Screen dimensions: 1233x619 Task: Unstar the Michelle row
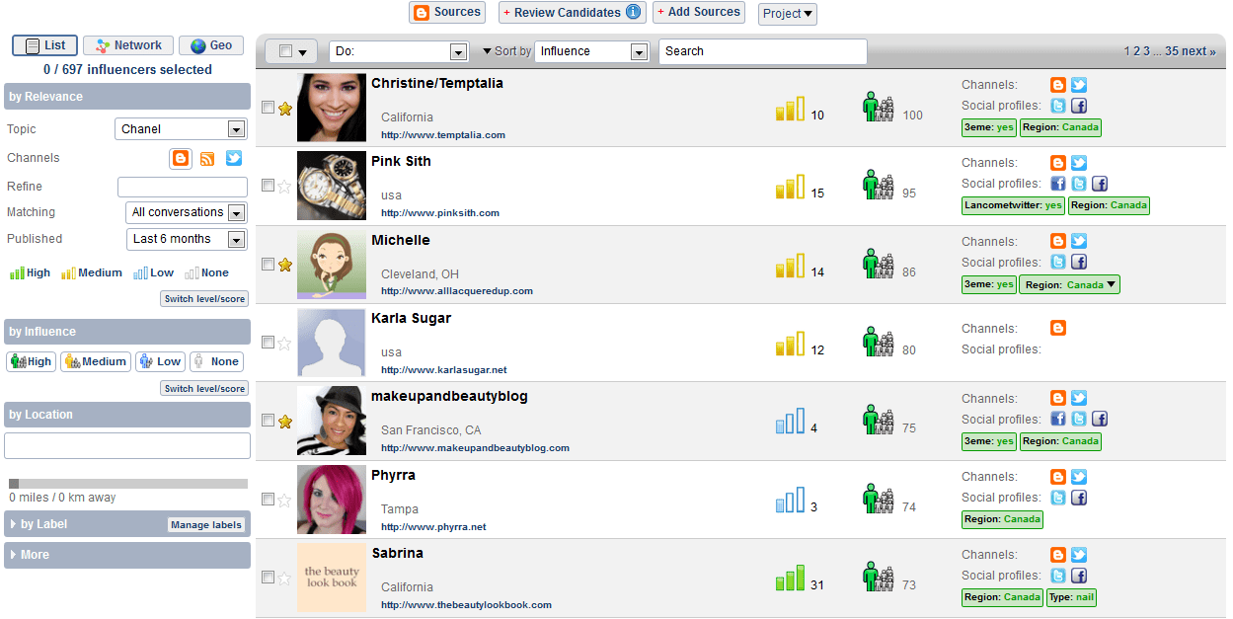(x=285, y=265)
